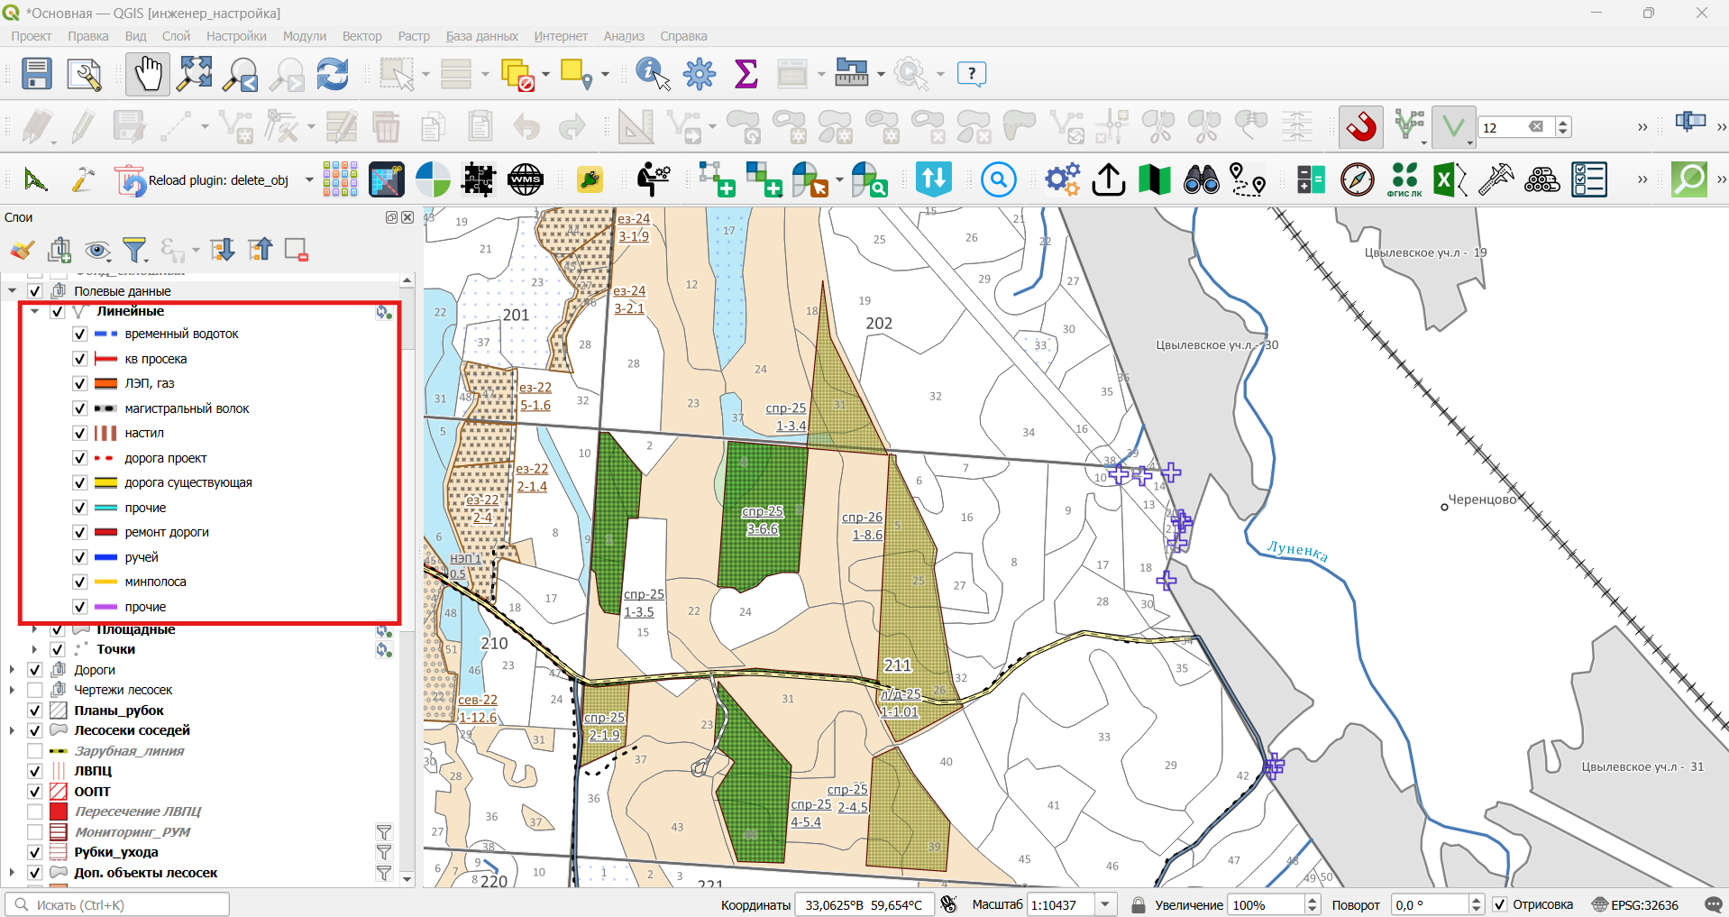This screenshot has height=917, width=1729.
Task: Click the ООПТ layer red swatch
Action: point(59,792)
